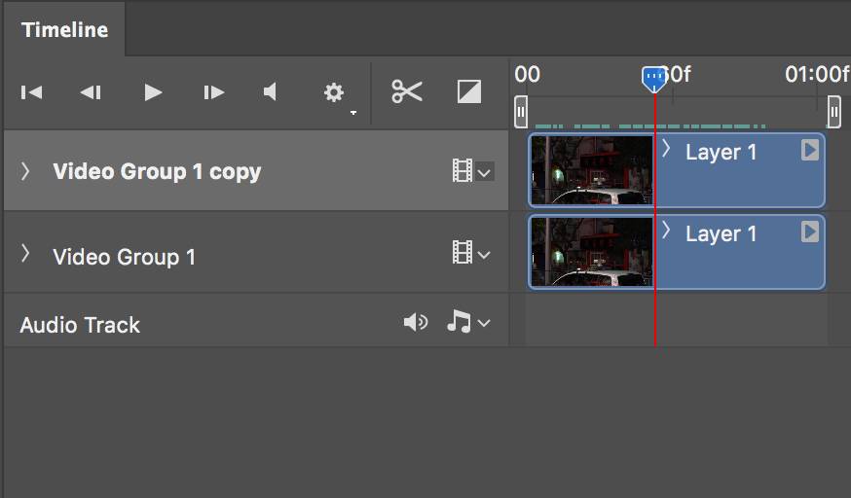Choose a transition effect icon

point(469,91)
